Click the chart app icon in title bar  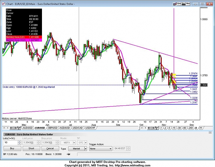(4, 4)
